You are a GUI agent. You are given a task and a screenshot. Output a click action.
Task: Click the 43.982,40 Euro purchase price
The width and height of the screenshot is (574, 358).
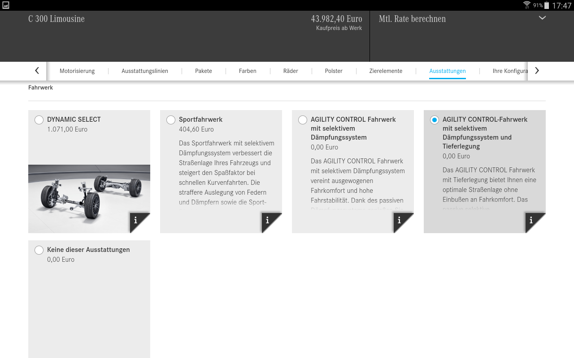[x=336, y=19]
